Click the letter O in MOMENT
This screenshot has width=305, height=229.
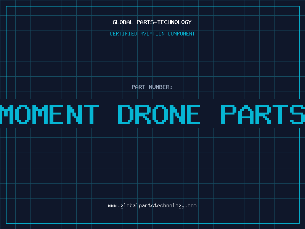[x=23, y=114]
